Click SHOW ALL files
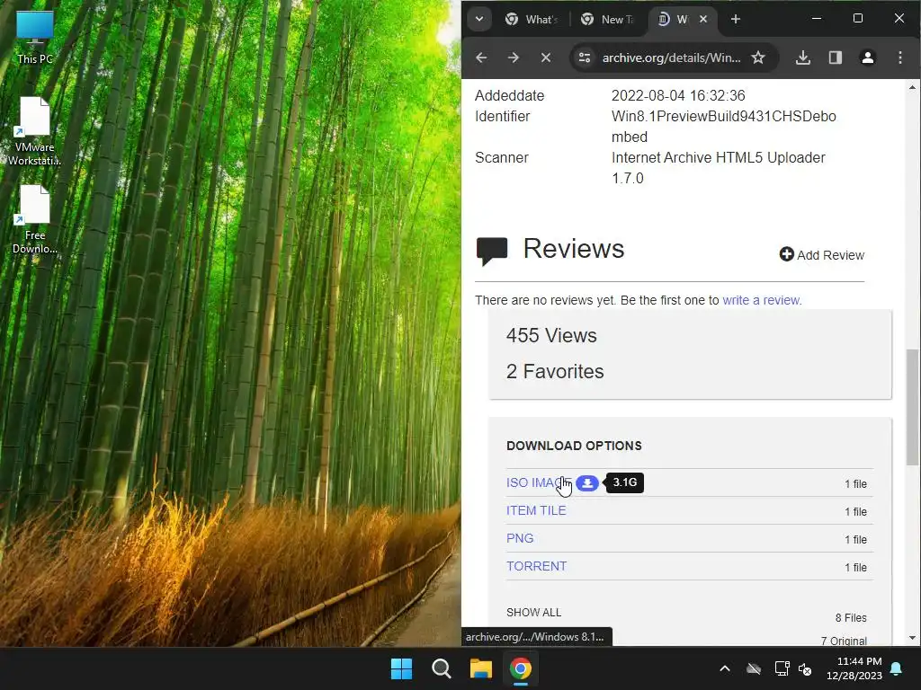 click(534, 613)
